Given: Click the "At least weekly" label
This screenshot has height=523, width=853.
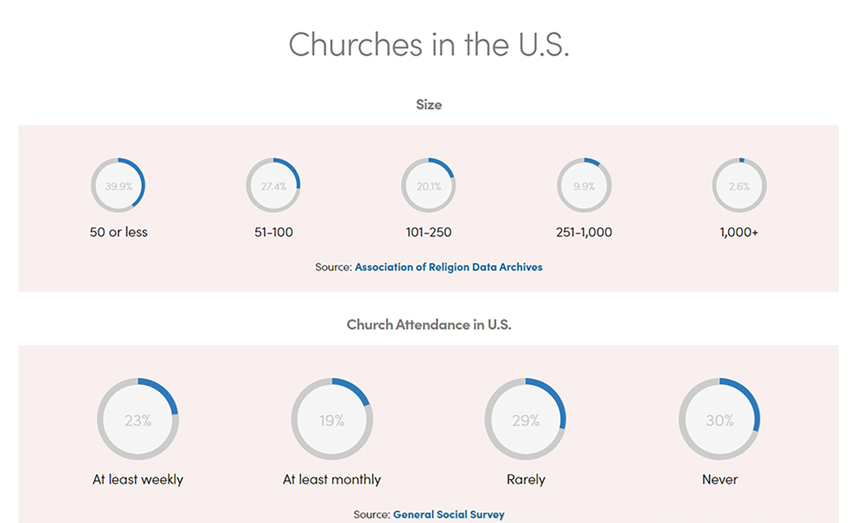Looking at the screenshot, I should tap(138, 479).
